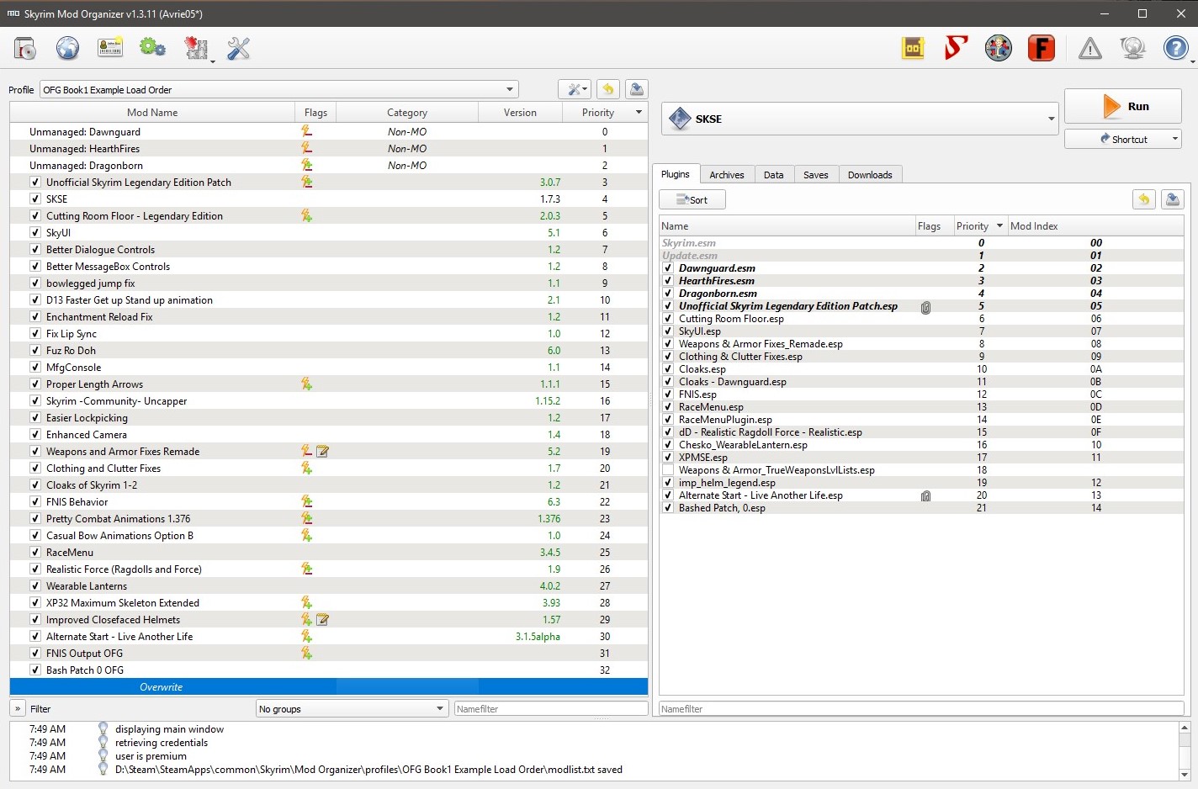Open the mod list wrench options dropdown

[575, 89]
